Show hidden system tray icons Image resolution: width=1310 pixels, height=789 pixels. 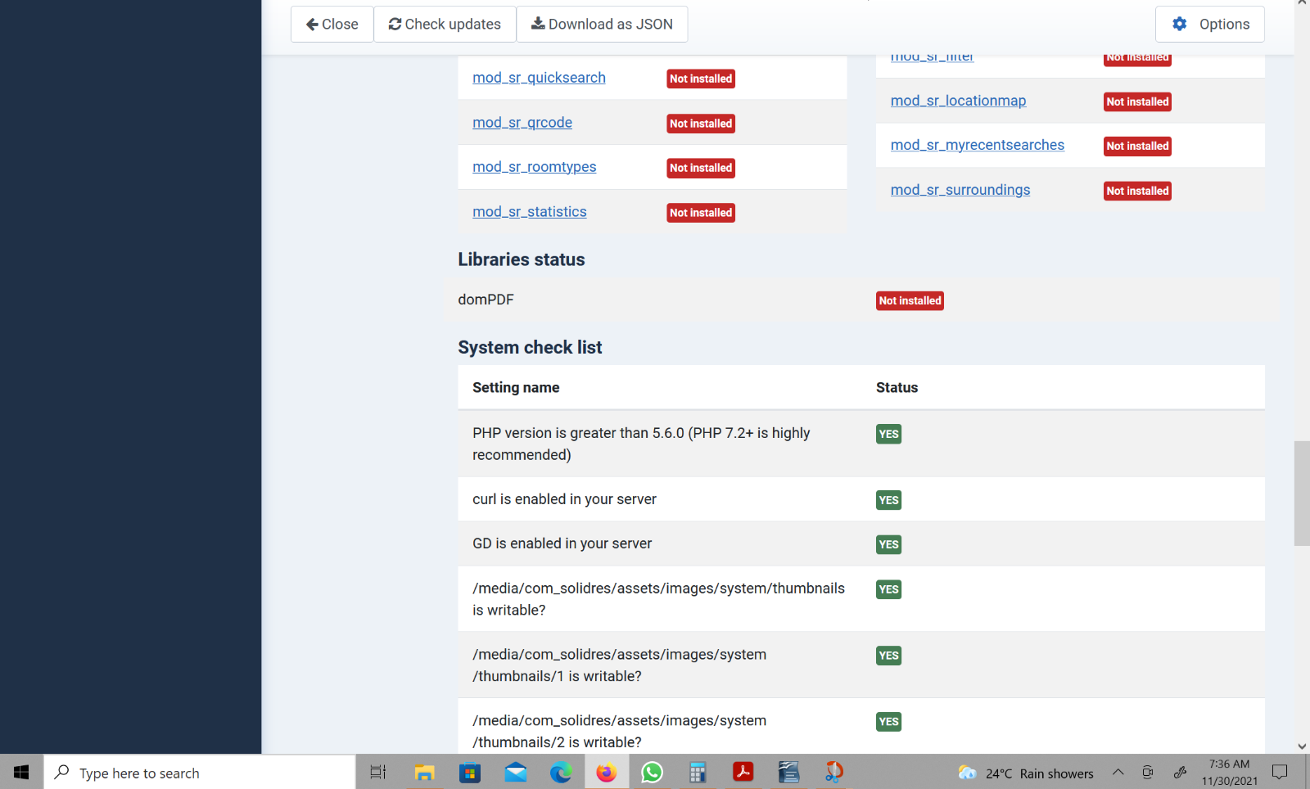[1118, 773]
